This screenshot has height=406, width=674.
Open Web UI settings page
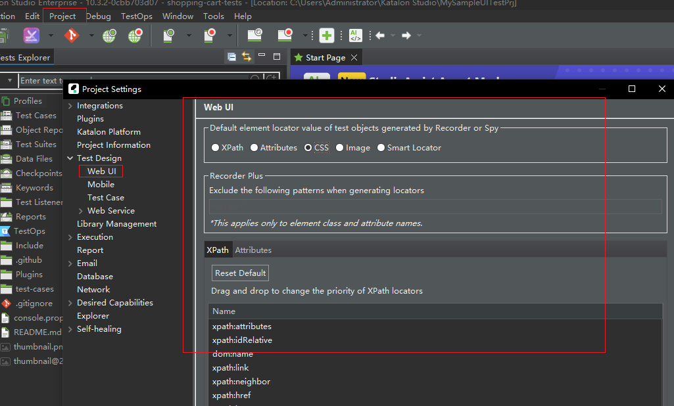pyautogui.click(x=101, y=171)
